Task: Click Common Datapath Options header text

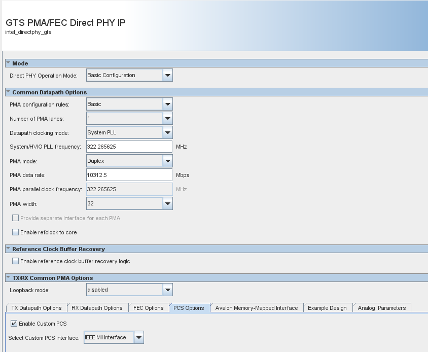Action: pos(49,92)
